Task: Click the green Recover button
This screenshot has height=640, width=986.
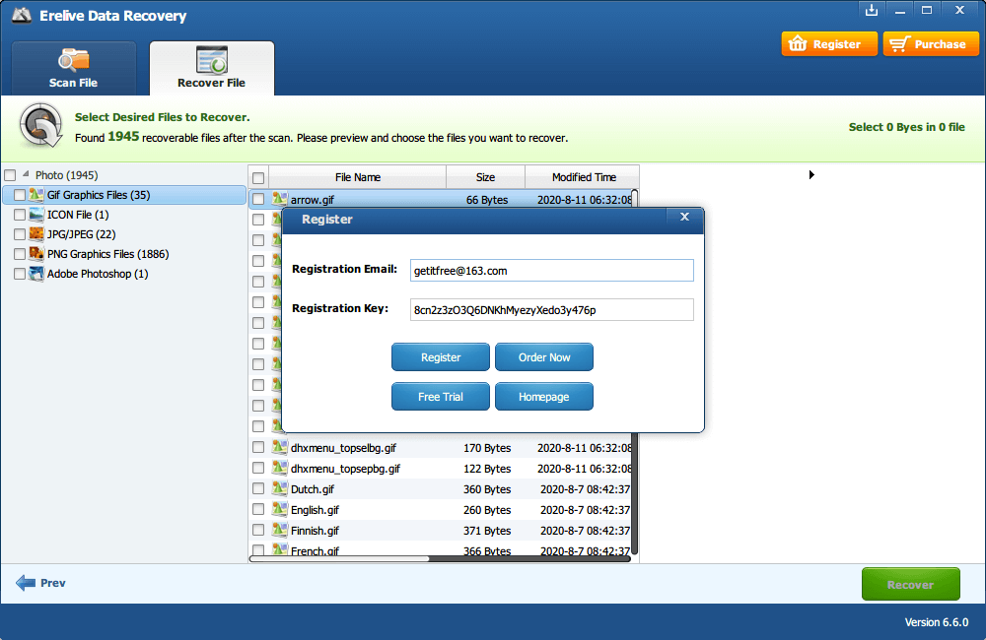Action: (x=910, y=584)
